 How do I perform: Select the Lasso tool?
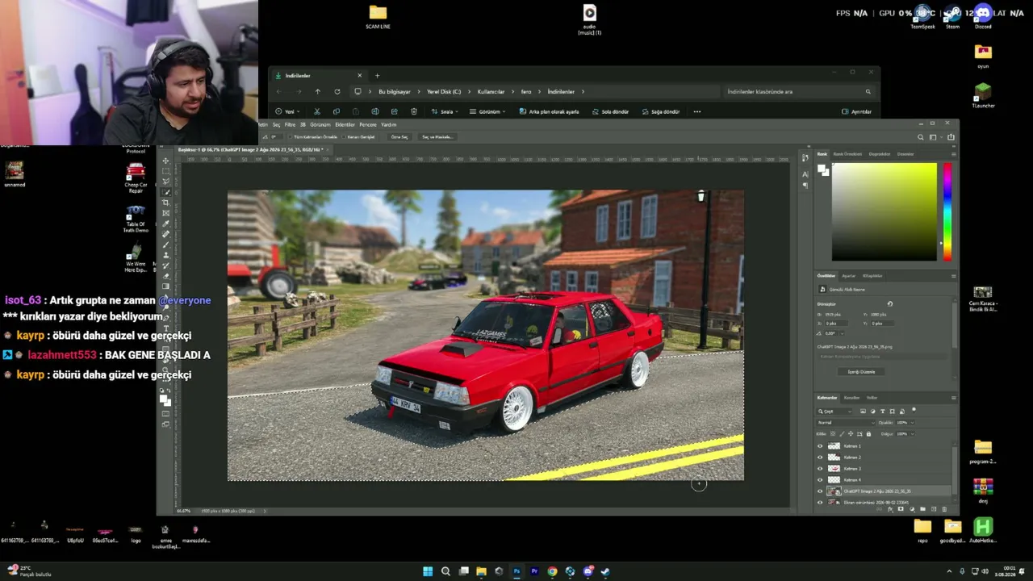pos(166,182)
